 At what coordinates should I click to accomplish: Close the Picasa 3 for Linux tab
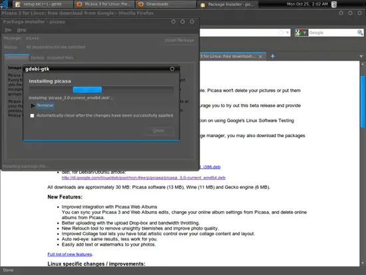260,57
